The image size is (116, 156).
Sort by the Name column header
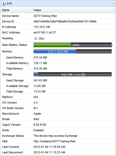[x=16, y=10]
